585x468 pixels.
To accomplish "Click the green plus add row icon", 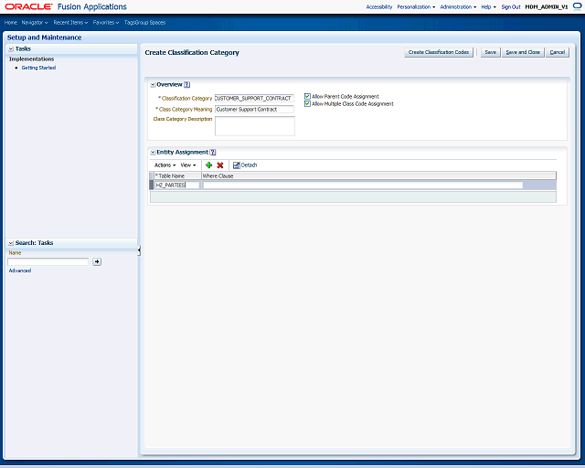I will (x=209, y=165).
